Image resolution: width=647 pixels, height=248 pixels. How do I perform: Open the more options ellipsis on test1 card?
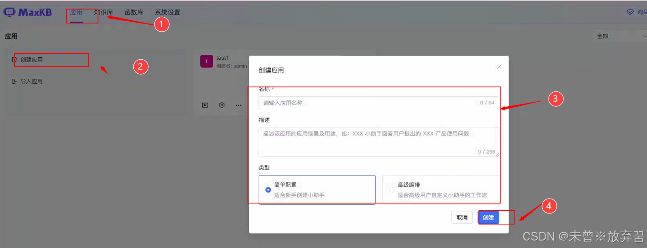[x=238, y=105]
